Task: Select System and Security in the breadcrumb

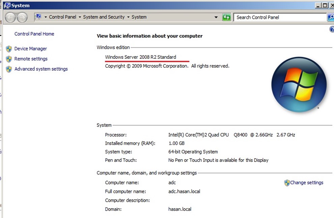Action: pyautogui.click(x=104, y=17)
